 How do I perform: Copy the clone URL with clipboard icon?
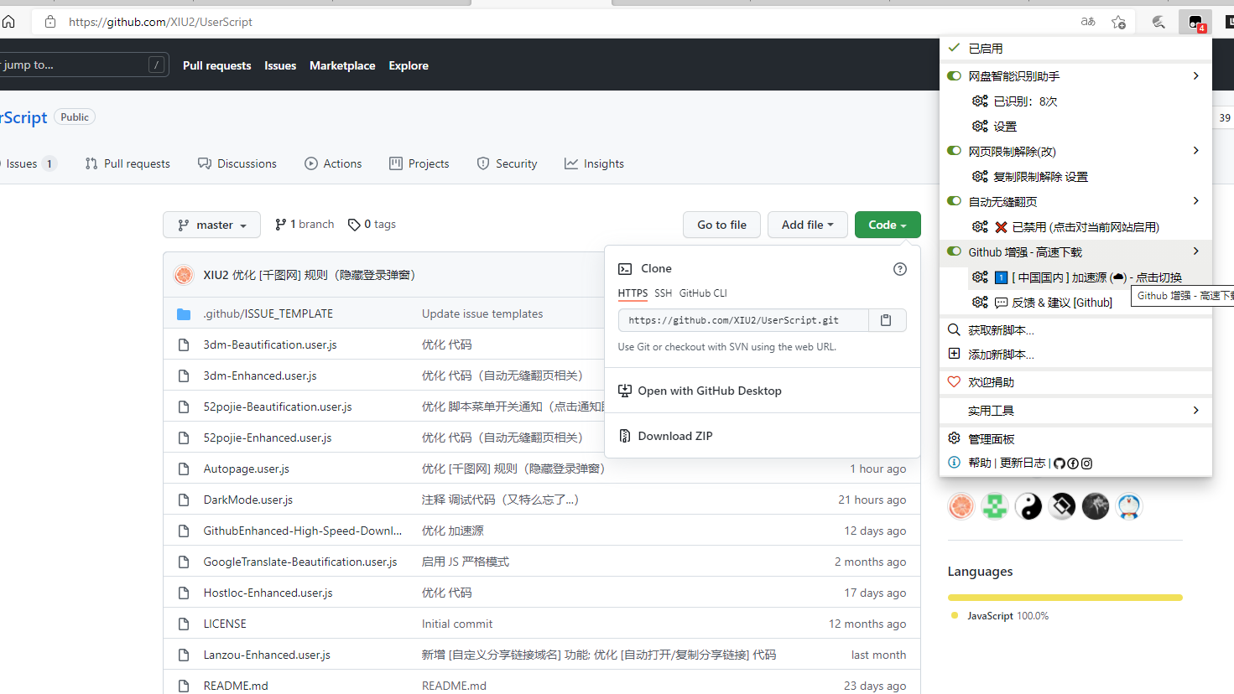887,319
